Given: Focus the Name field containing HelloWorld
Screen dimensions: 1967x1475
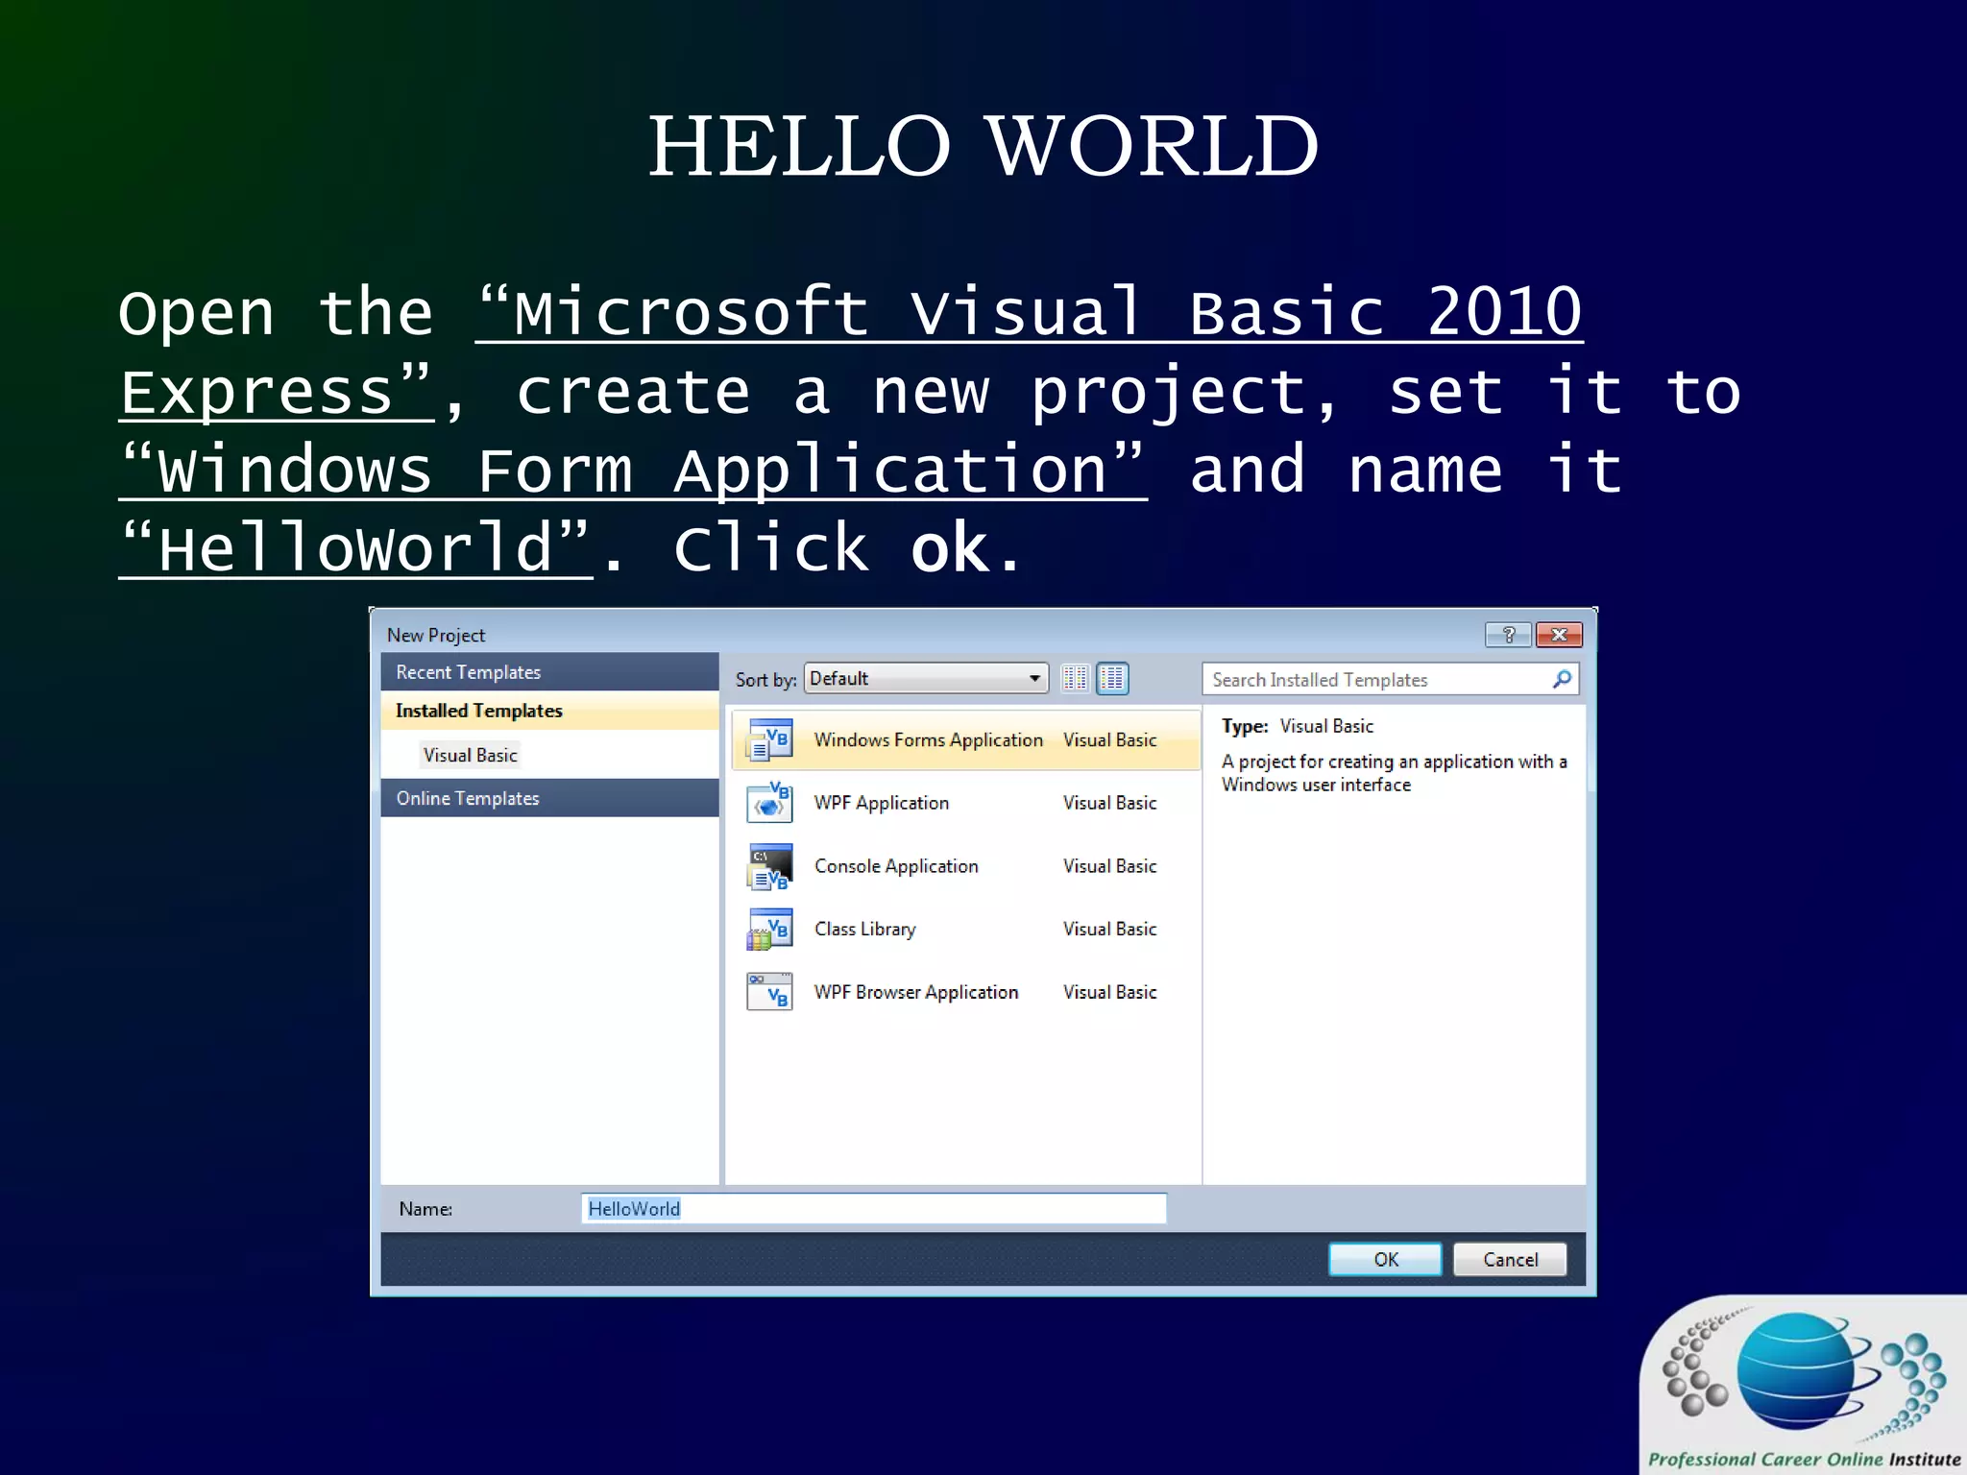Looking at the screenshot, I should 873,1208.
